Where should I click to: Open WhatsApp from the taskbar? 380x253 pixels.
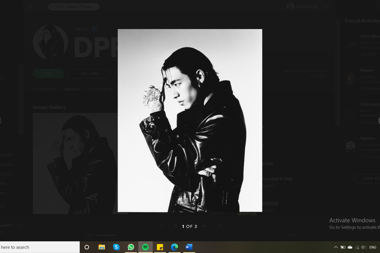pyautogui.click(x=131, y=247)
